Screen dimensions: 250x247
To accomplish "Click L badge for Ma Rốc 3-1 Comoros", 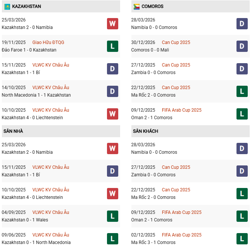I will (x=242, y=239).
